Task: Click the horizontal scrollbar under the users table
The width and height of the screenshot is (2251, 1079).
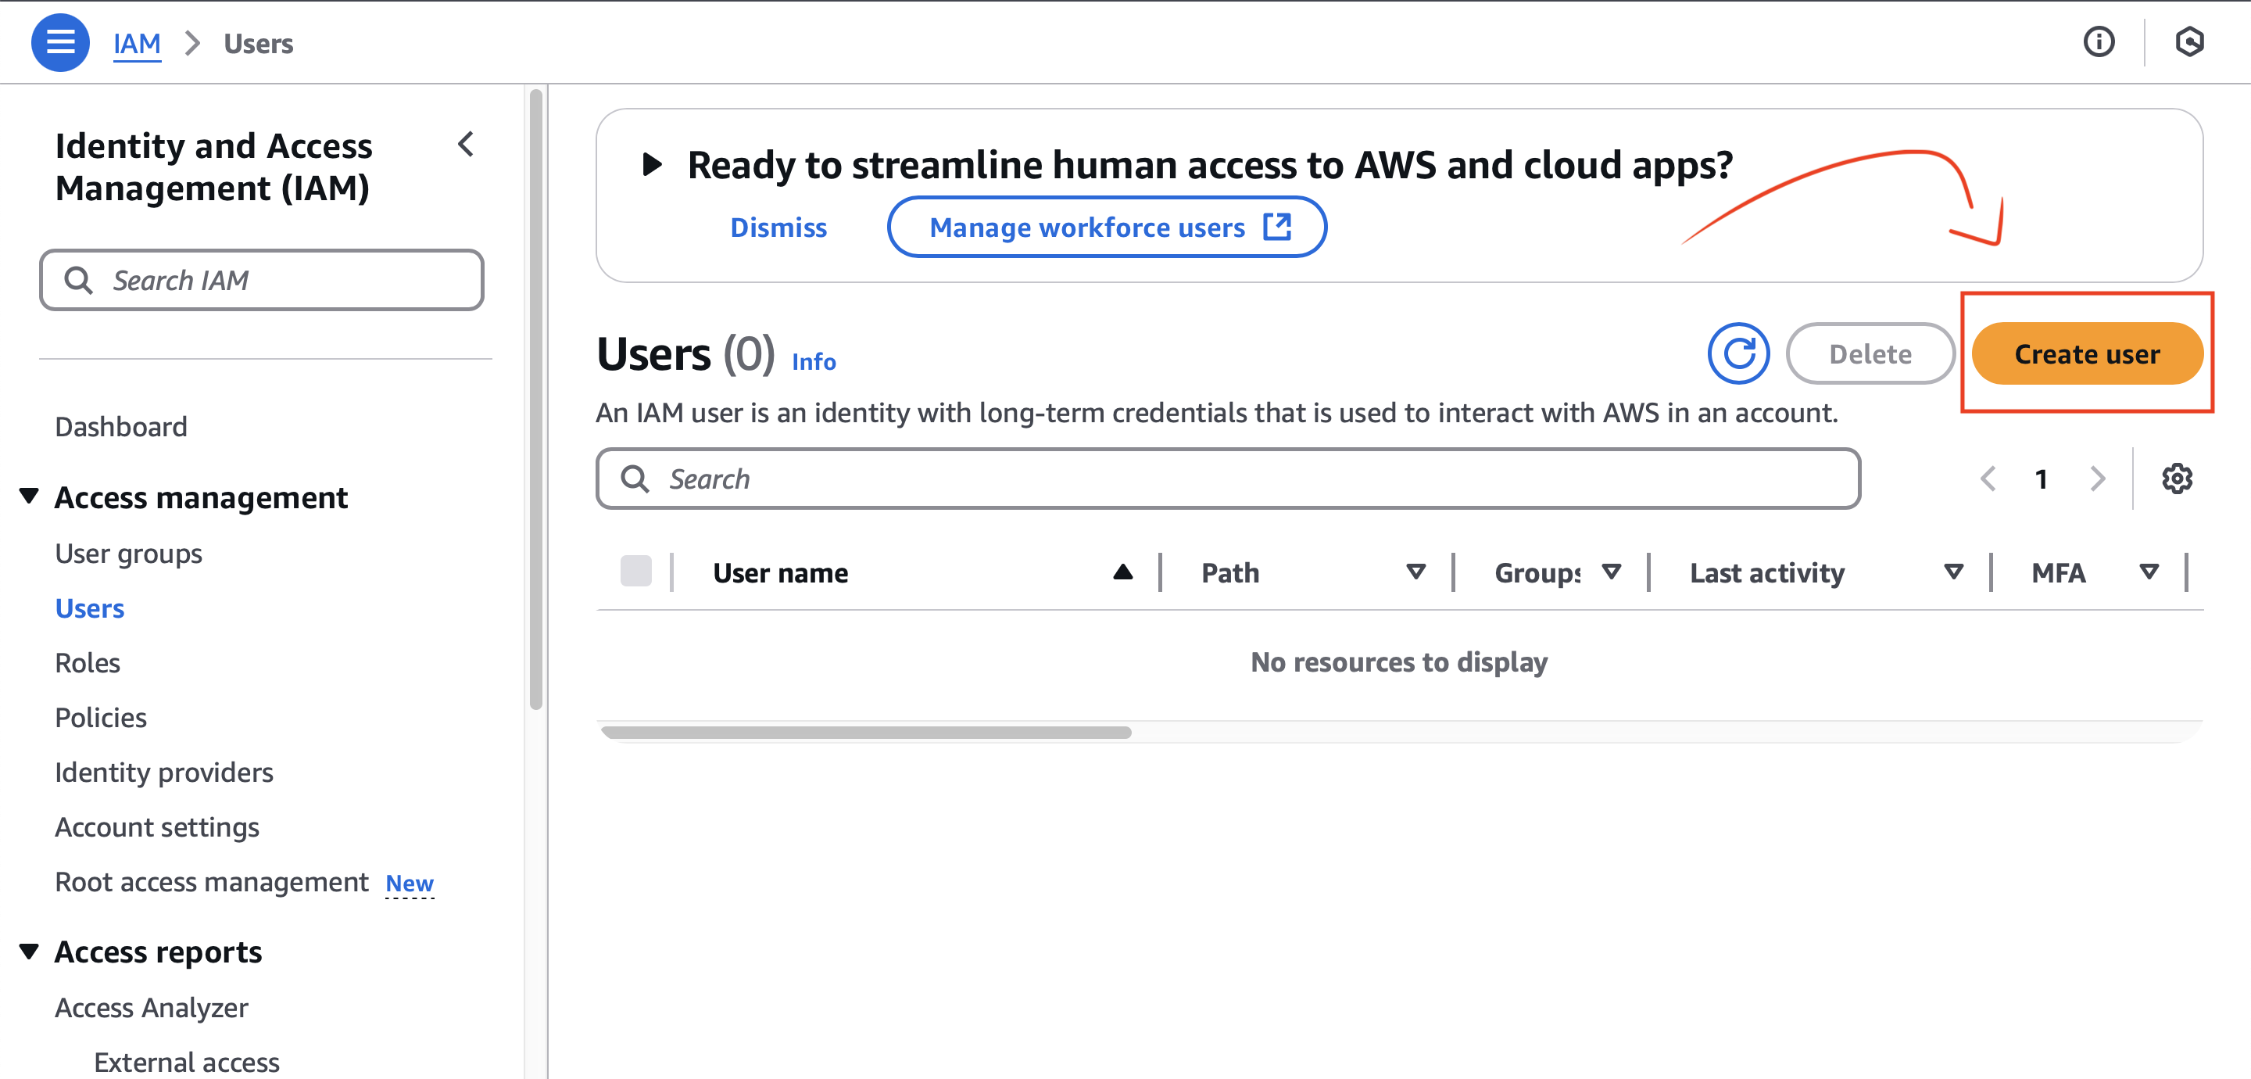Action: tap(867, 733)
